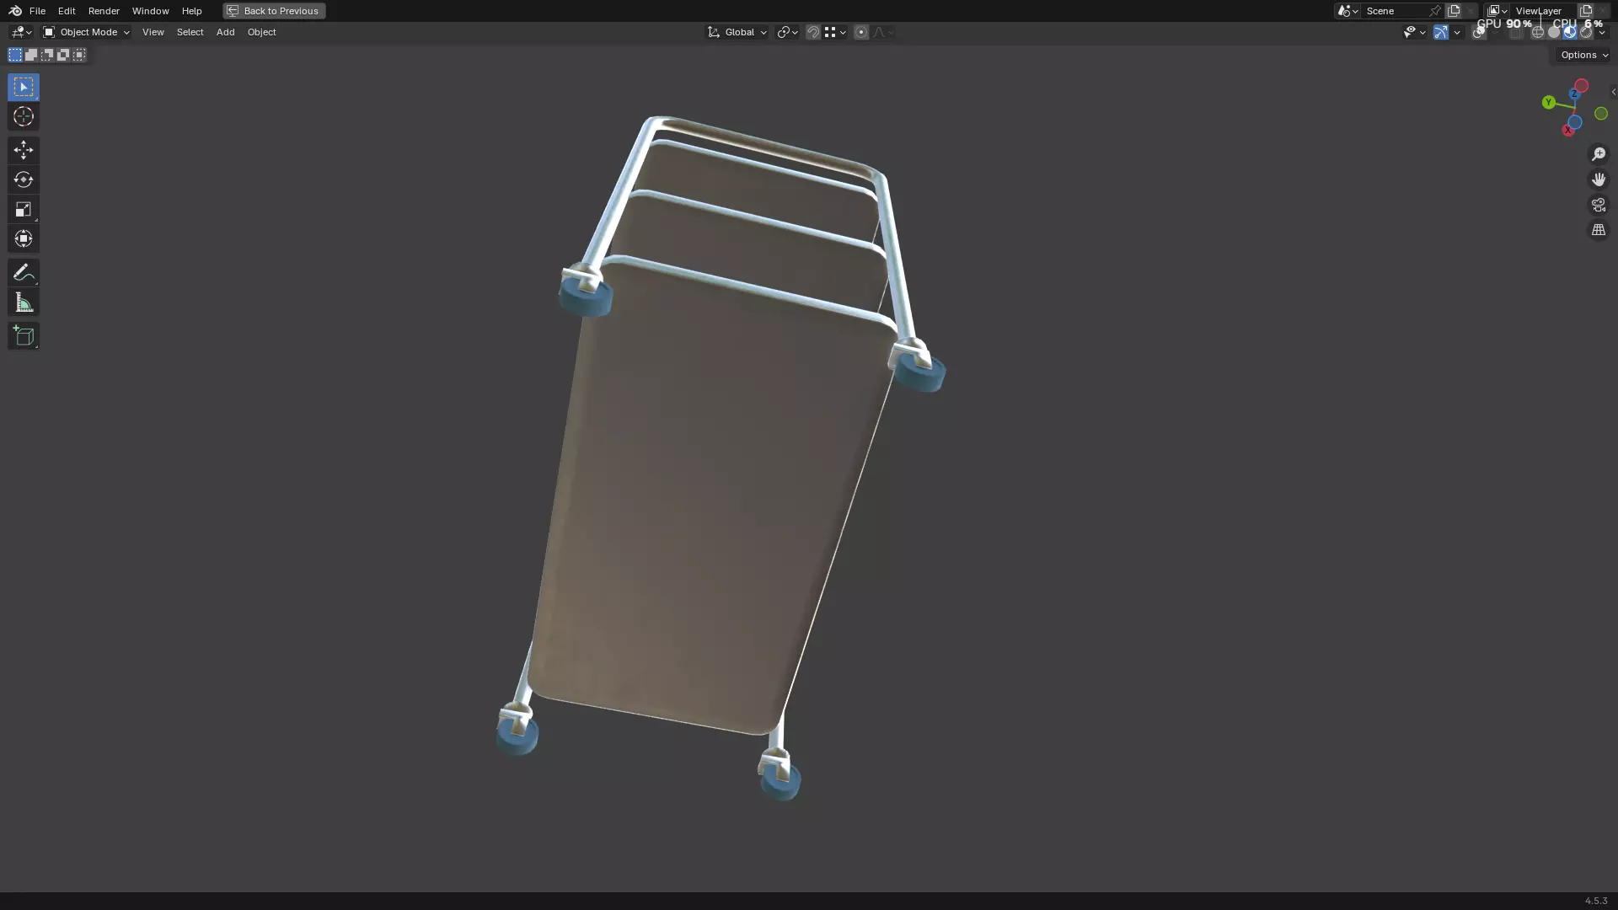Screen dimensions: 1618x910
Task: Click the ViewLayer name field
Action: tap(1542, 11)
